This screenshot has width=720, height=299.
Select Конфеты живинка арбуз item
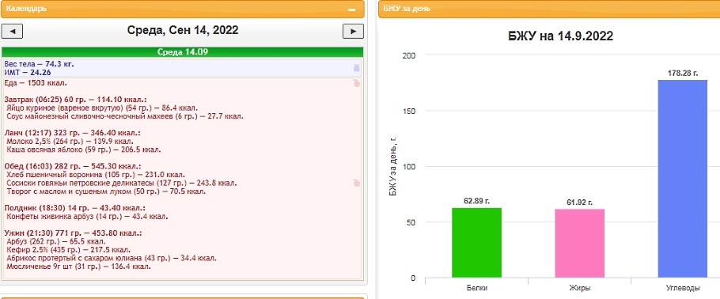[x=88, y=216]
